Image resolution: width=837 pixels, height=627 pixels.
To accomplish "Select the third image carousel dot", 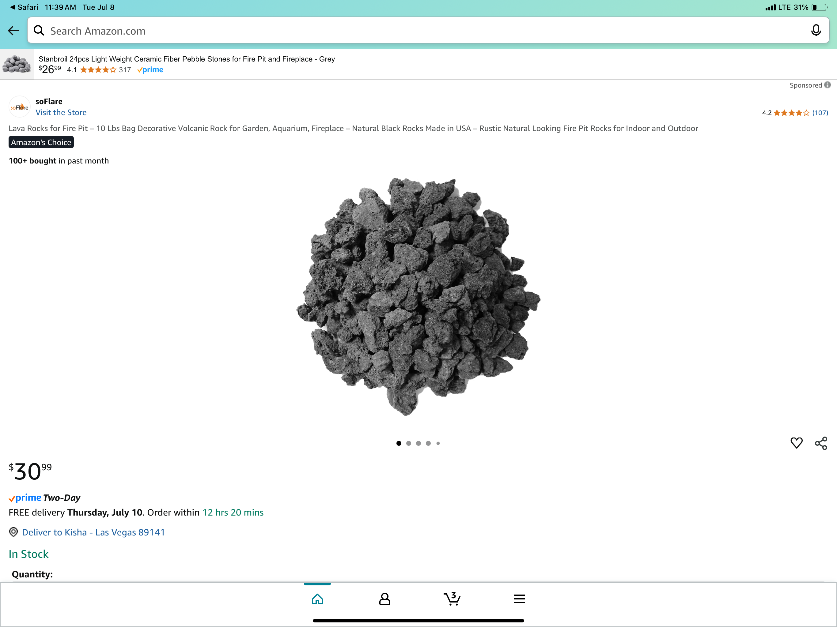I will click(418, 443).
